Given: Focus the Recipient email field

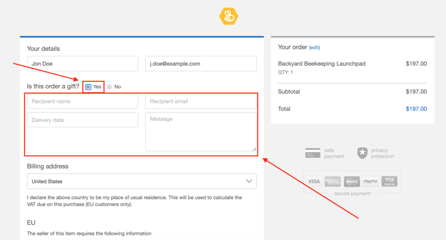Looking at the screenshot, I should click(201, 101).
